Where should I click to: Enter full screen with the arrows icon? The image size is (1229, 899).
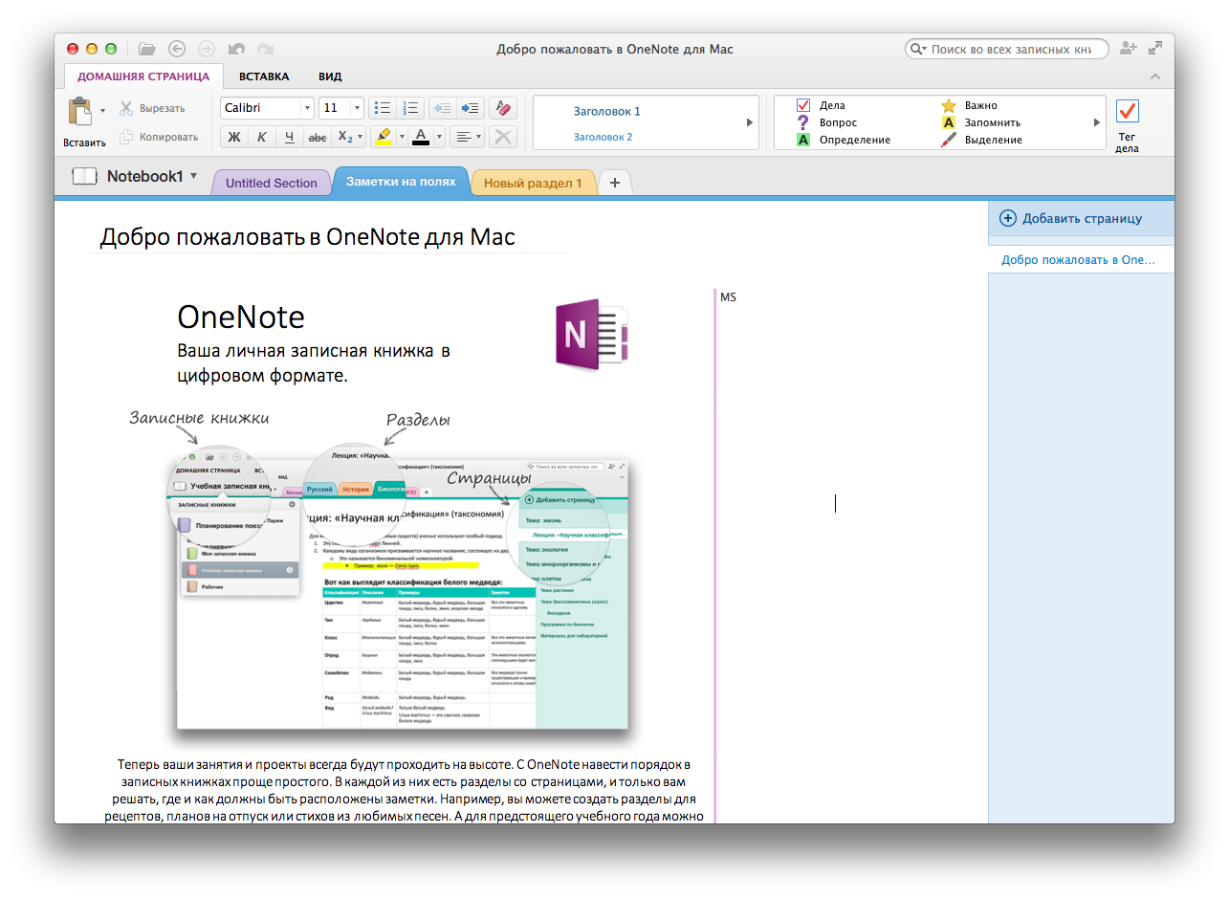[1155, 48]
